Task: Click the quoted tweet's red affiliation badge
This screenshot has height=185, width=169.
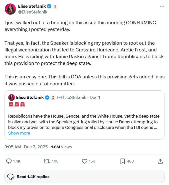Action: [x=53, y=97]
